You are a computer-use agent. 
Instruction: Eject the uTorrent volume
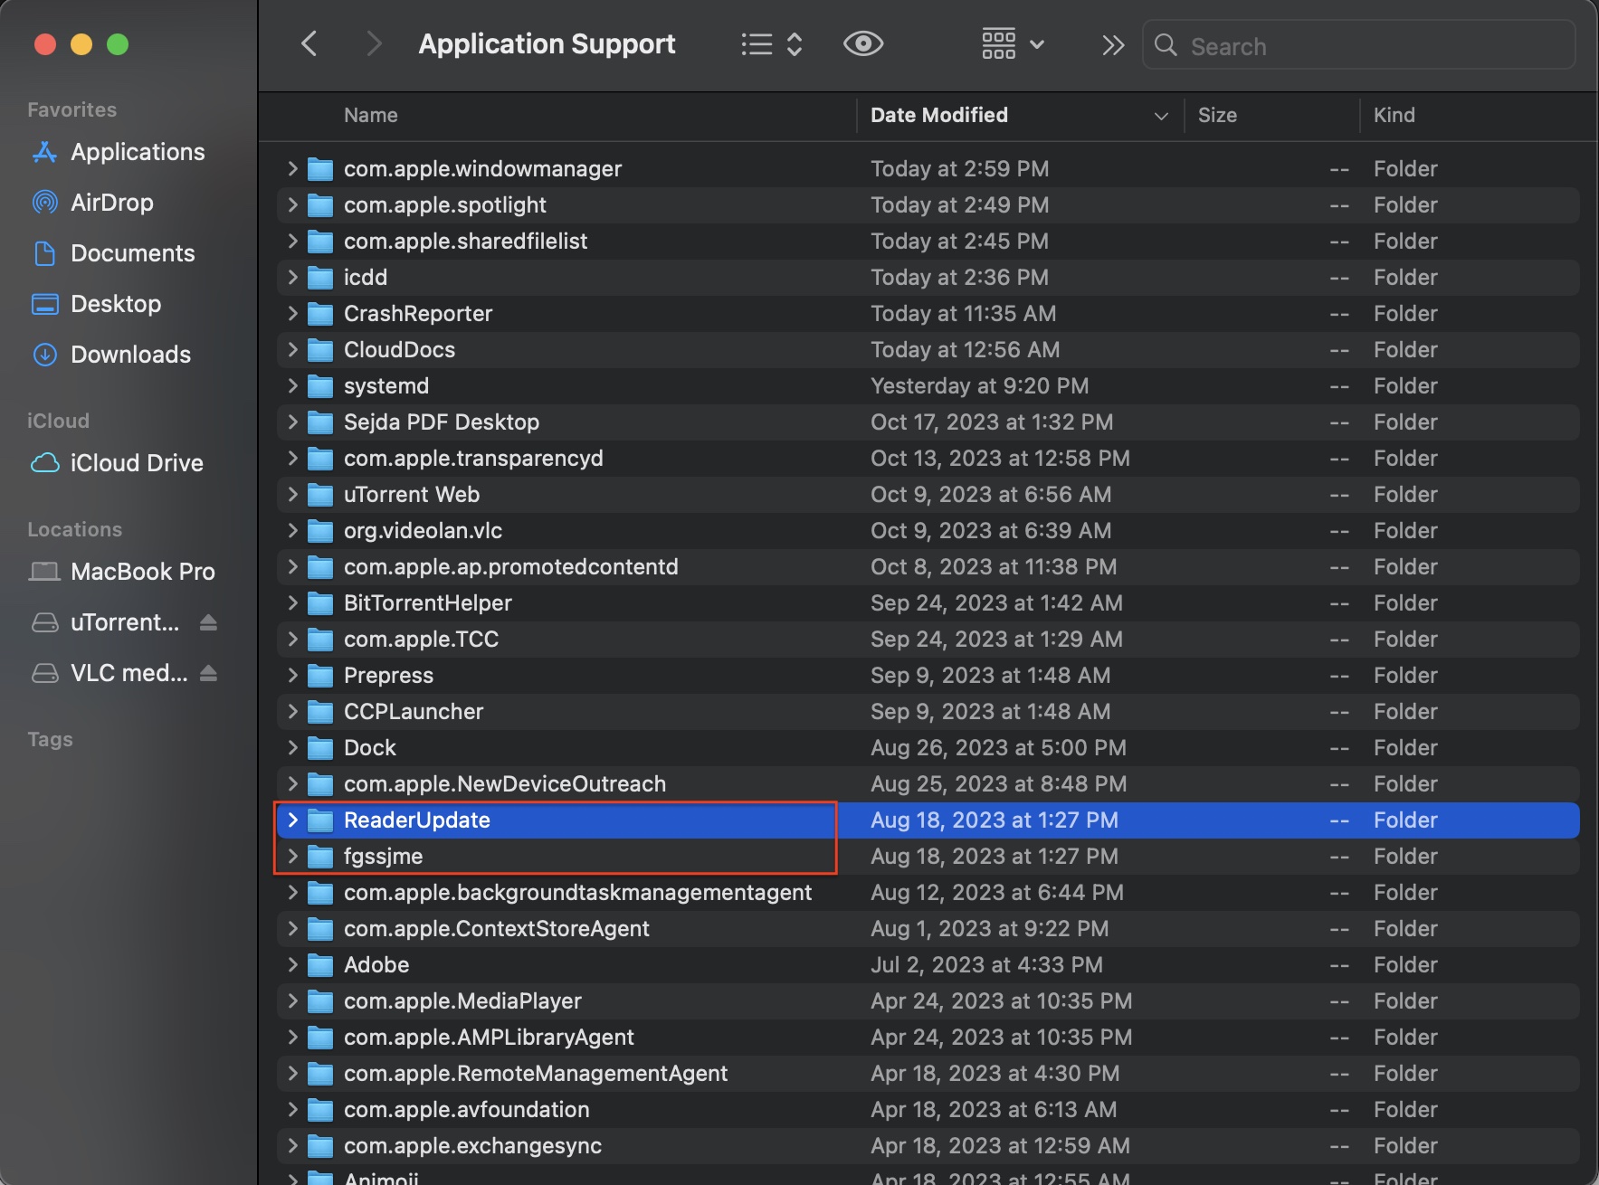208,622
